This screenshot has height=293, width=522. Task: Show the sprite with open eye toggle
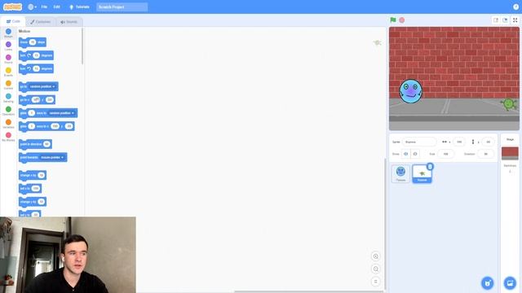coord(405,154)
